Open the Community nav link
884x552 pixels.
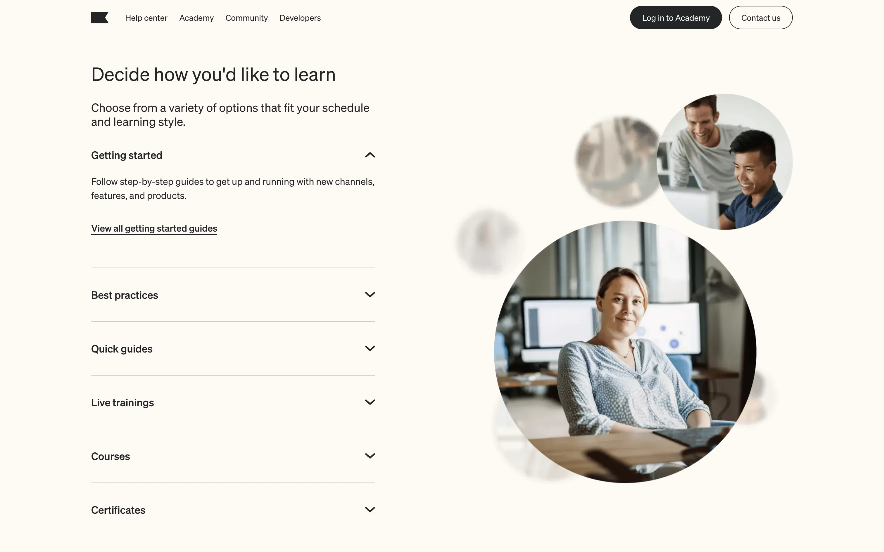[246, 18]
